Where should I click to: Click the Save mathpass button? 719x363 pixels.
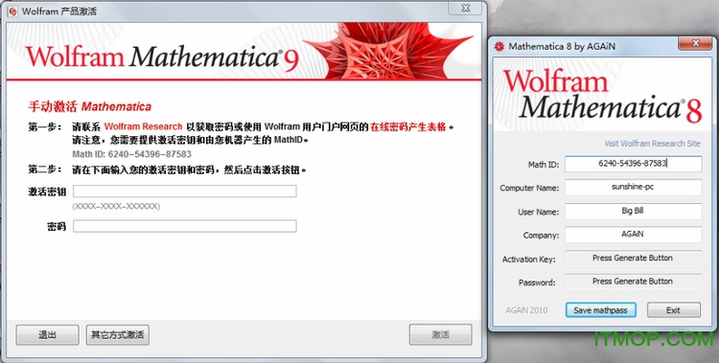coord(600,310)
